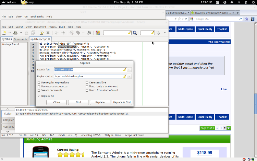Clear the Search for field with broom icon
The height and width of the screenshot is (161, 257).
coord(125,70)
